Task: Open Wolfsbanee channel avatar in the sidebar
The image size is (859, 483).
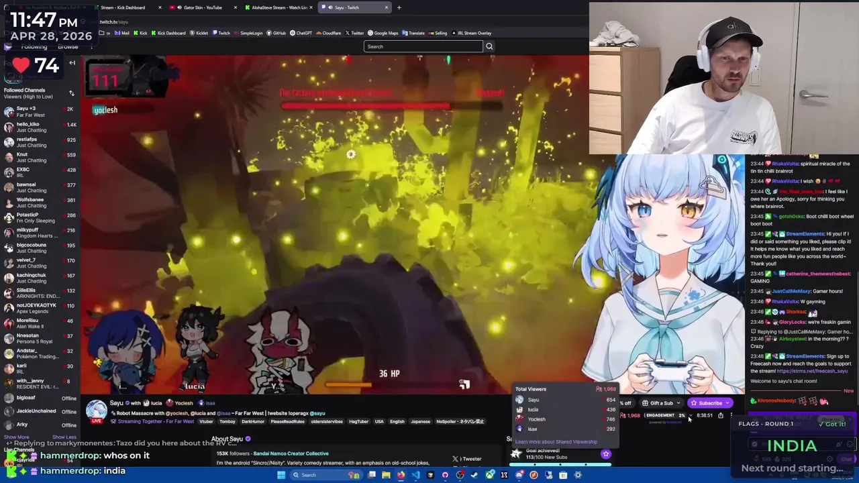Action: pyautogui.click(x=9, y=202)
